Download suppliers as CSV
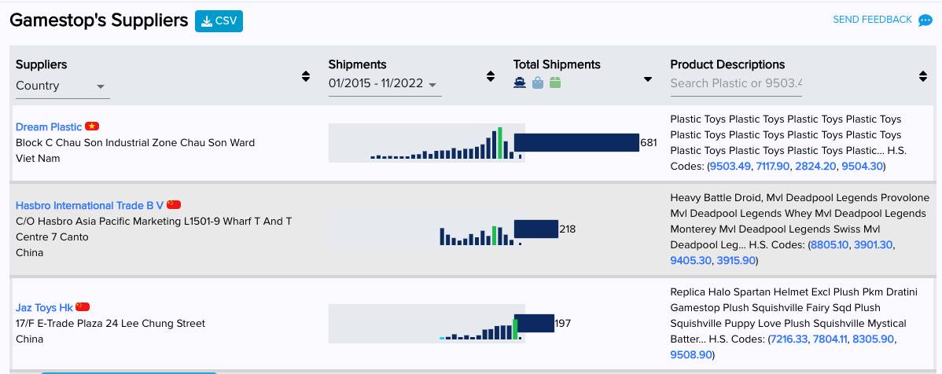Screen dimensions: 942x374 pos(219,21)
